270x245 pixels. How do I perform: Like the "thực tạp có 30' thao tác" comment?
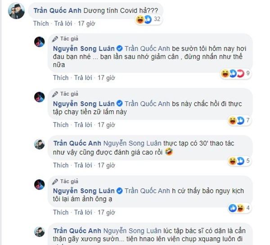coord(61,165)
